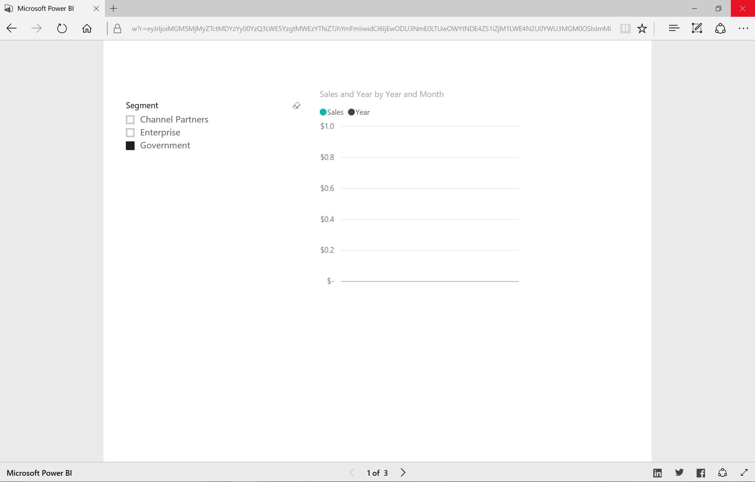
Task: Clear slicer selections with the eraser icon
Action: tap(296, 105)
